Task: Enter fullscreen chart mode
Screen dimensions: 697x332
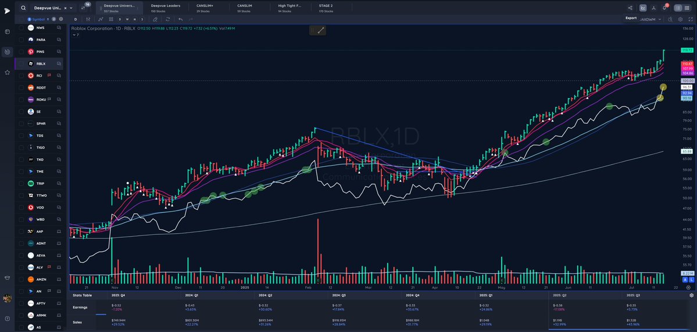Action: [x=690, y=19]
